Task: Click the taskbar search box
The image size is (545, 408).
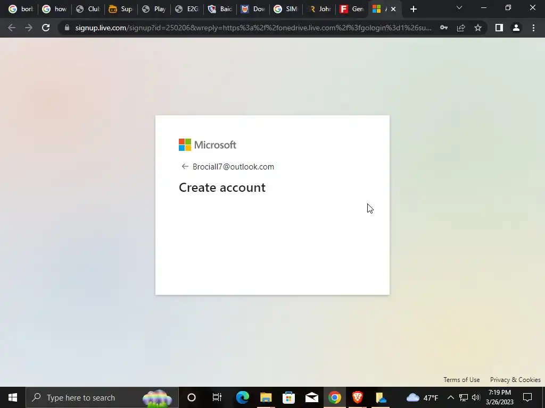Action: [102, 397]
